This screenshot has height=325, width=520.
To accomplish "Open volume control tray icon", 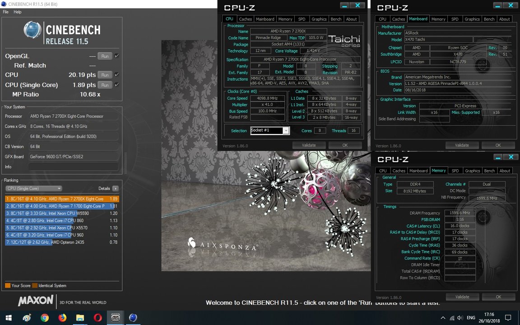I will coord(460,318).
